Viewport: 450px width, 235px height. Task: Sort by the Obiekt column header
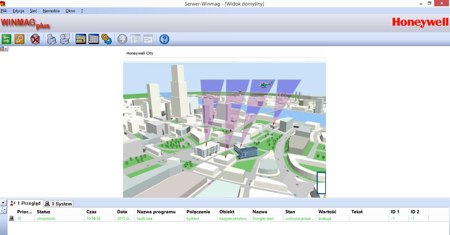tap(234, 212)
